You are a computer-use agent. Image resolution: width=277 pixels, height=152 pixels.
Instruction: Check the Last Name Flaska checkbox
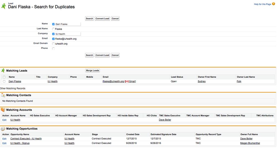tap(53, 29)
